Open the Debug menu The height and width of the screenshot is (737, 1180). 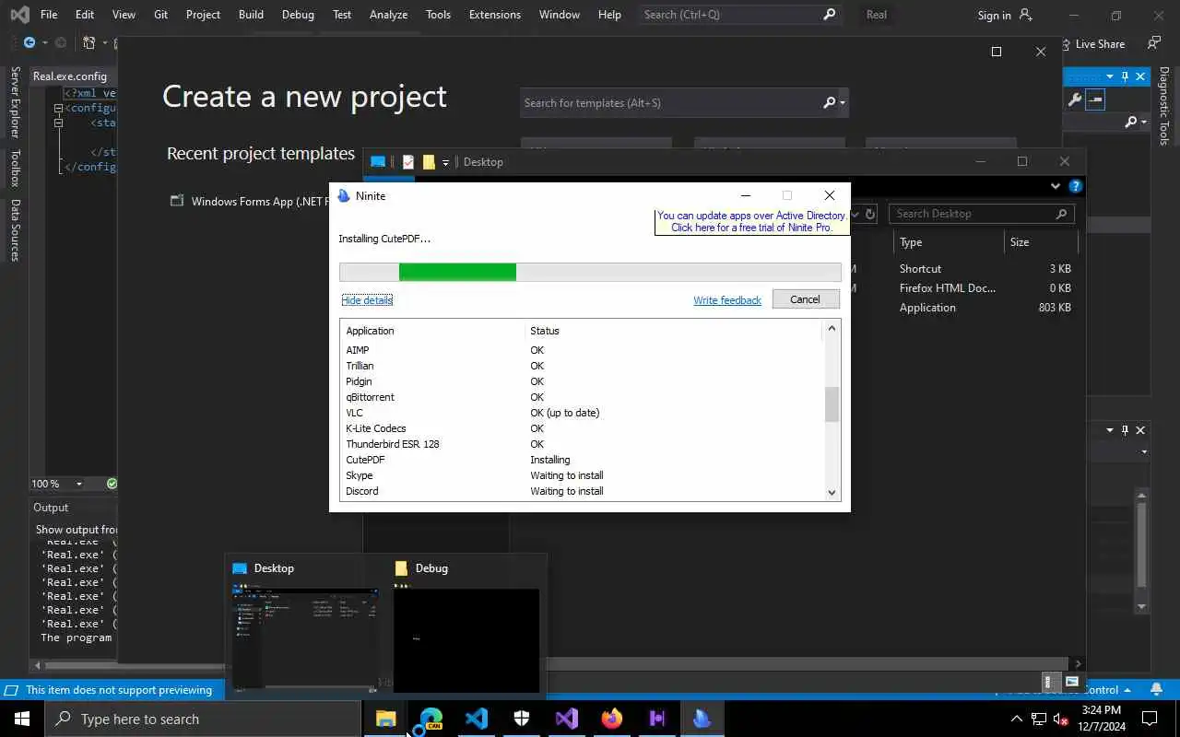click(x=298, y=15)
